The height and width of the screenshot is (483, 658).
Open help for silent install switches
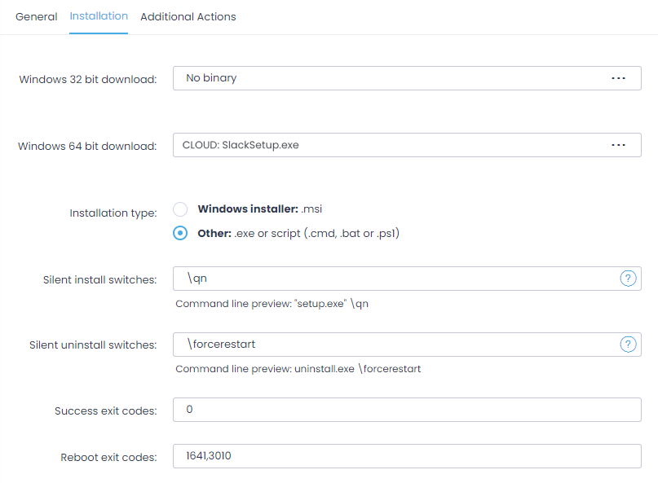pyautogui.click(x=628, y=278)
